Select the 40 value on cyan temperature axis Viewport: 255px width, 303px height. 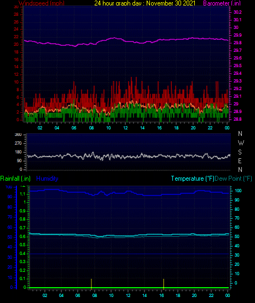tap(237, 246)
